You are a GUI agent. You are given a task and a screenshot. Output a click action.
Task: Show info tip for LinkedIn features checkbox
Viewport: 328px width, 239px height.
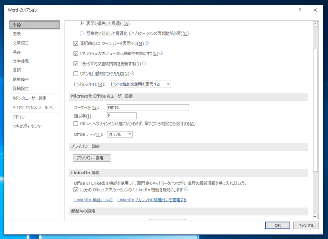186,189
